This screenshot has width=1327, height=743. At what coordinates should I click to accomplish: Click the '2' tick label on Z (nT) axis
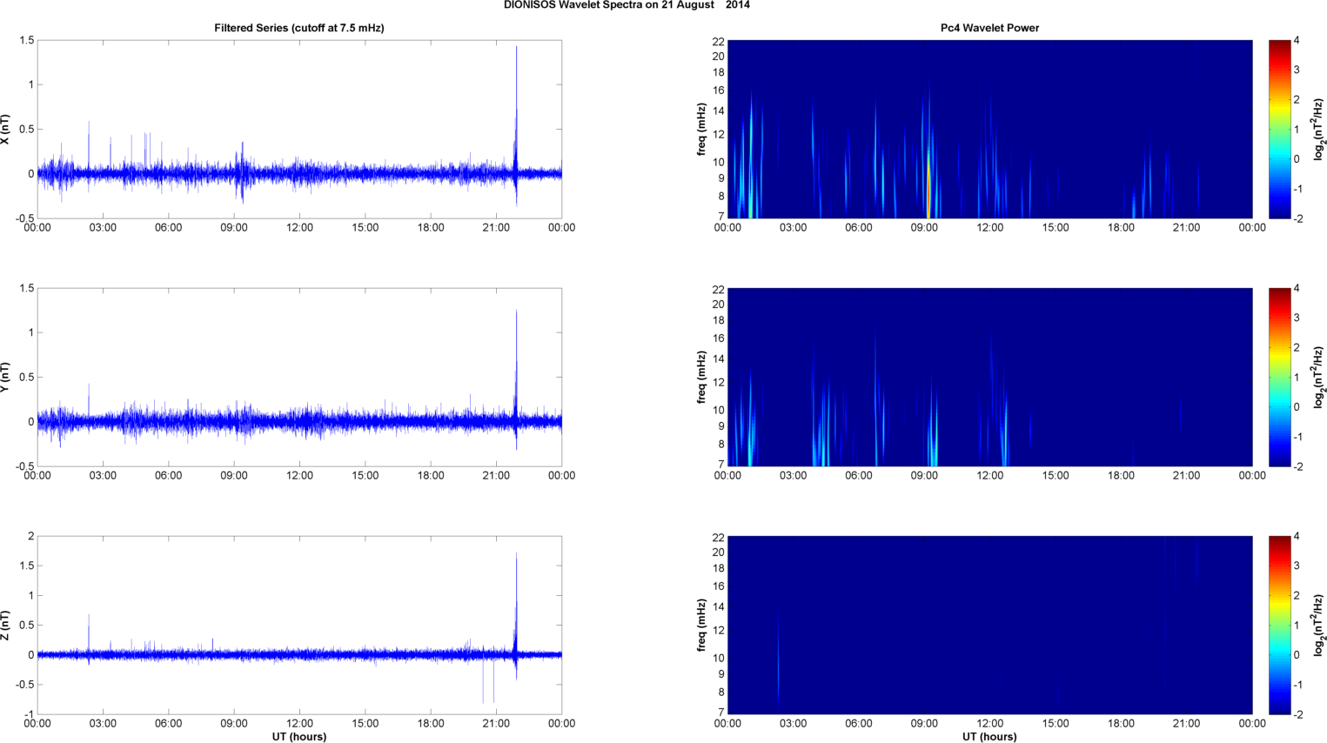(30, 537)
